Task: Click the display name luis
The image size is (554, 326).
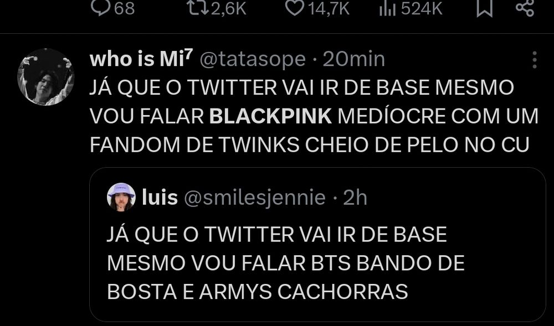Action: pos(160,197)
